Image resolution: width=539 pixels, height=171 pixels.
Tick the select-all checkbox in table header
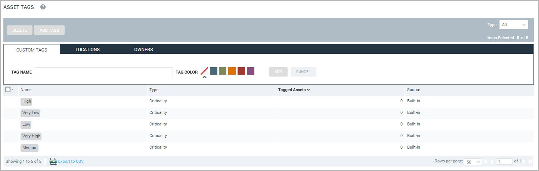click(x=8, y=90)
